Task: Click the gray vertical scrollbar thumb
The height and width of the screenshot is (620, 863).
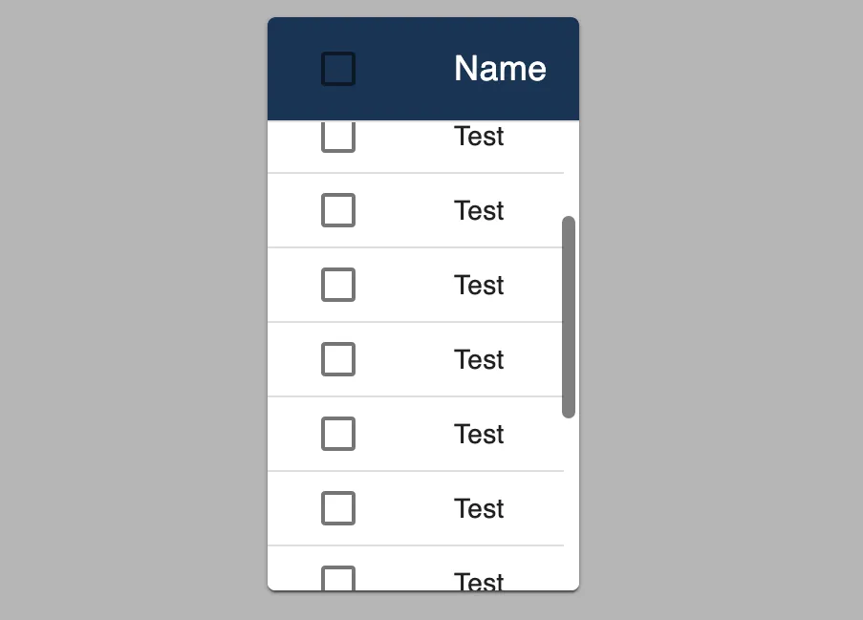Action: point(569,316)
